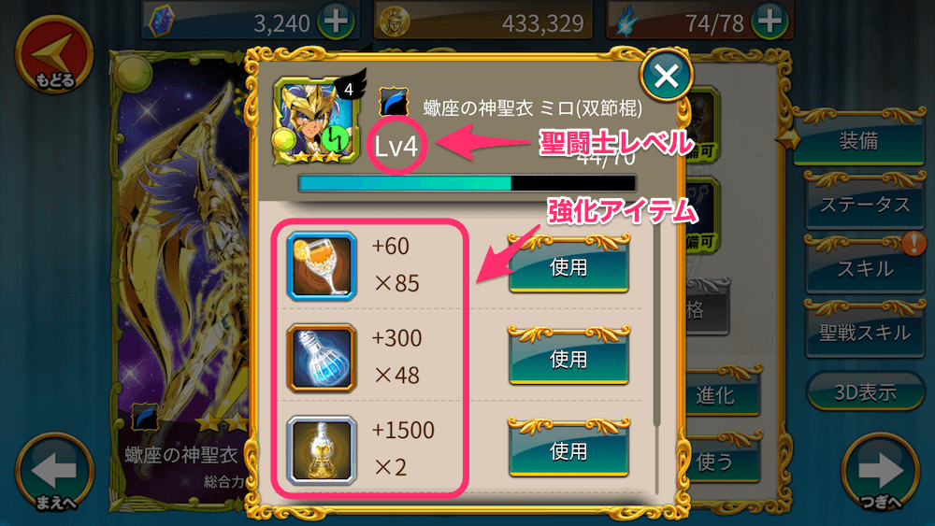This screenshot has height=526, width=935.
Task: Tap the Milo character portrait icon
Action: 317,121
